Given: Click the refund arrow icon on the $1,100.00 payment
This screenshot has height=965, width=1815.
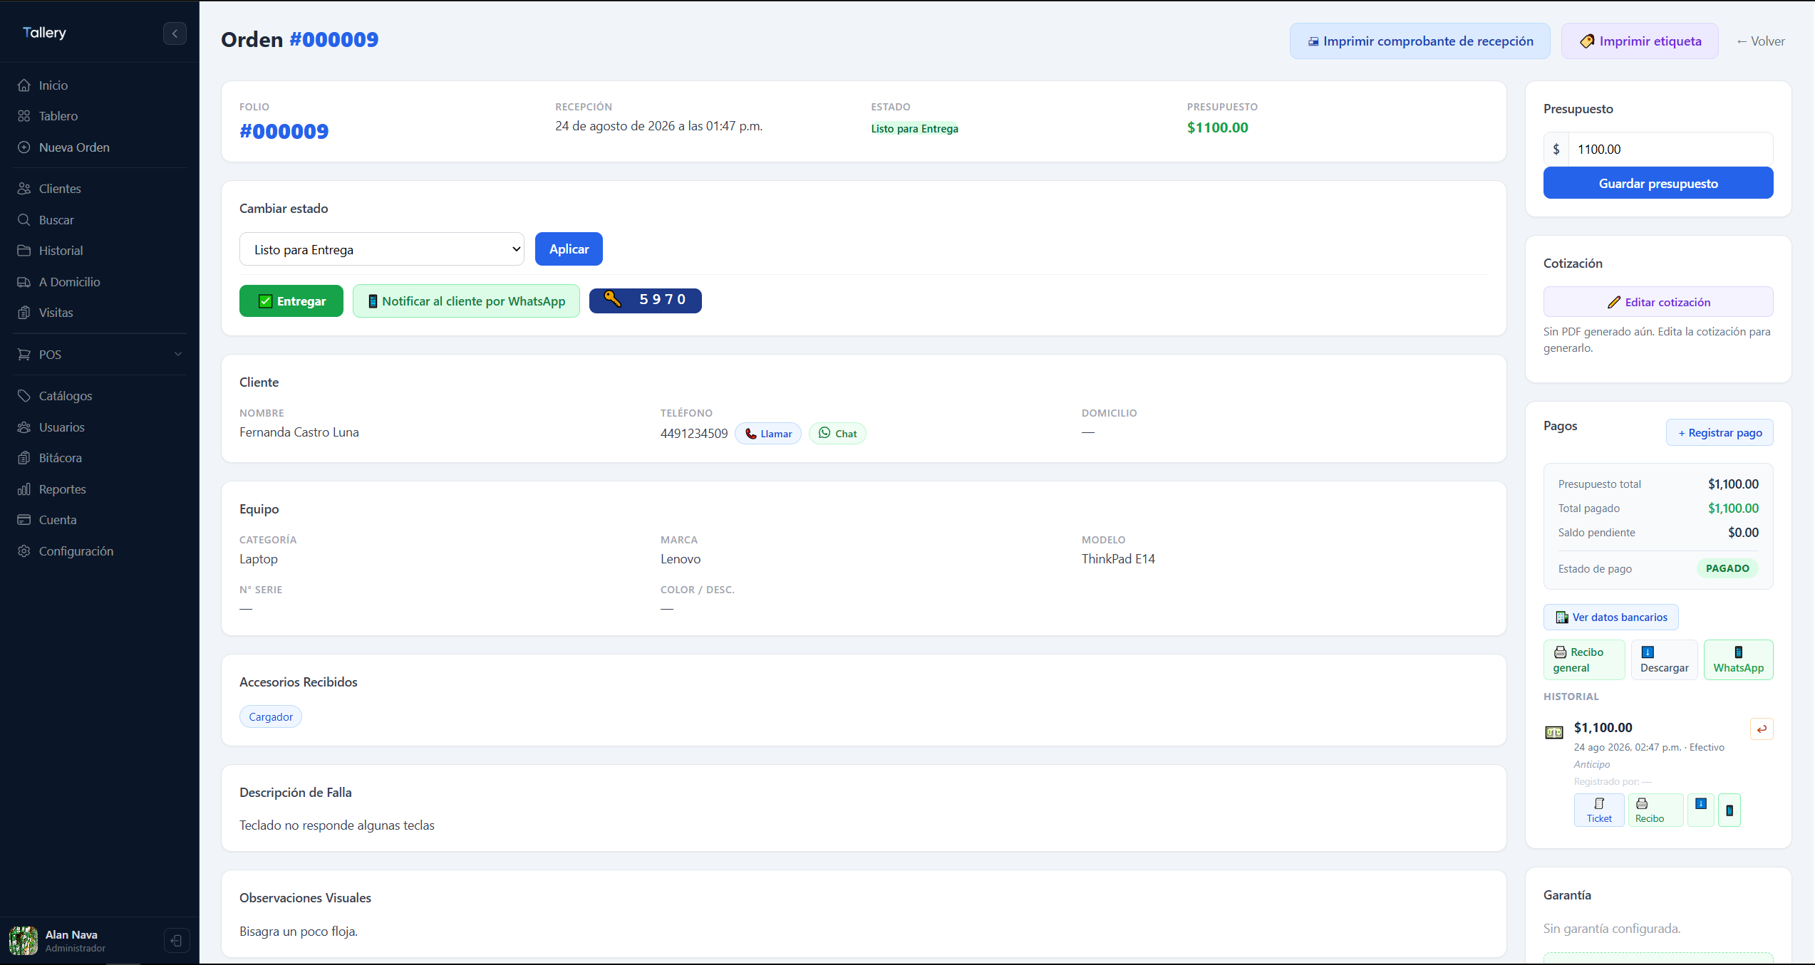Looking at the screenshot, I should tap(1762, 729).
